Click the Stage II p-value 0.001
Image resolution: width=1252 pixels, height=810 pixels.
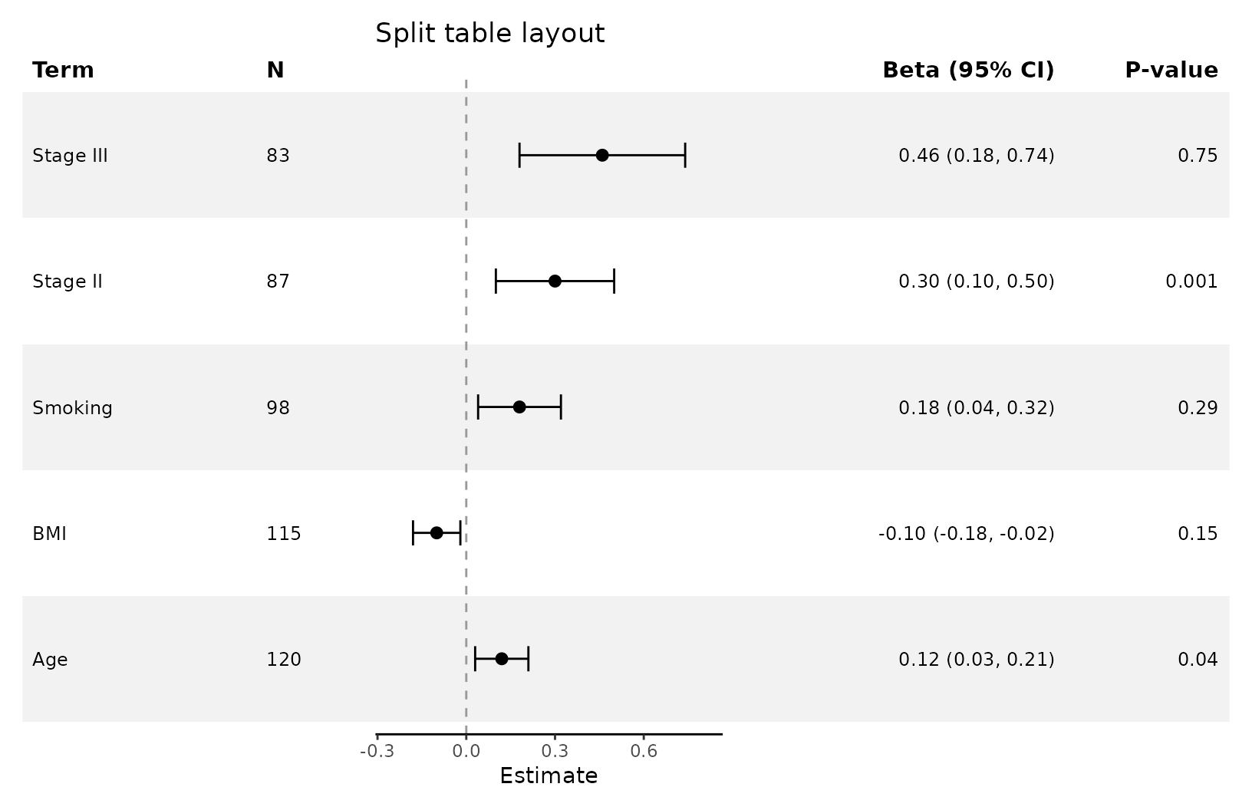point(1191,282)
